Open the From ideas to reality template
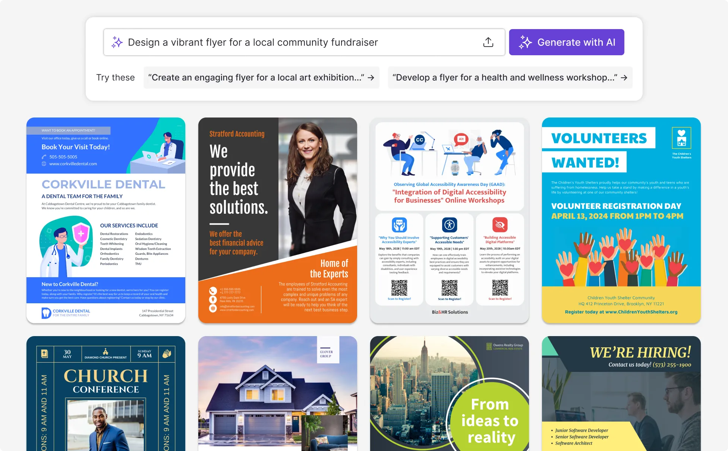This screenshot has height=451, width=728. (449, 394)
